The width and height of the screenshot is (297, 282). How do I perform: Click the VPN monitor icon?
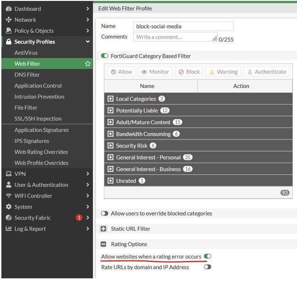click(8, 174)
